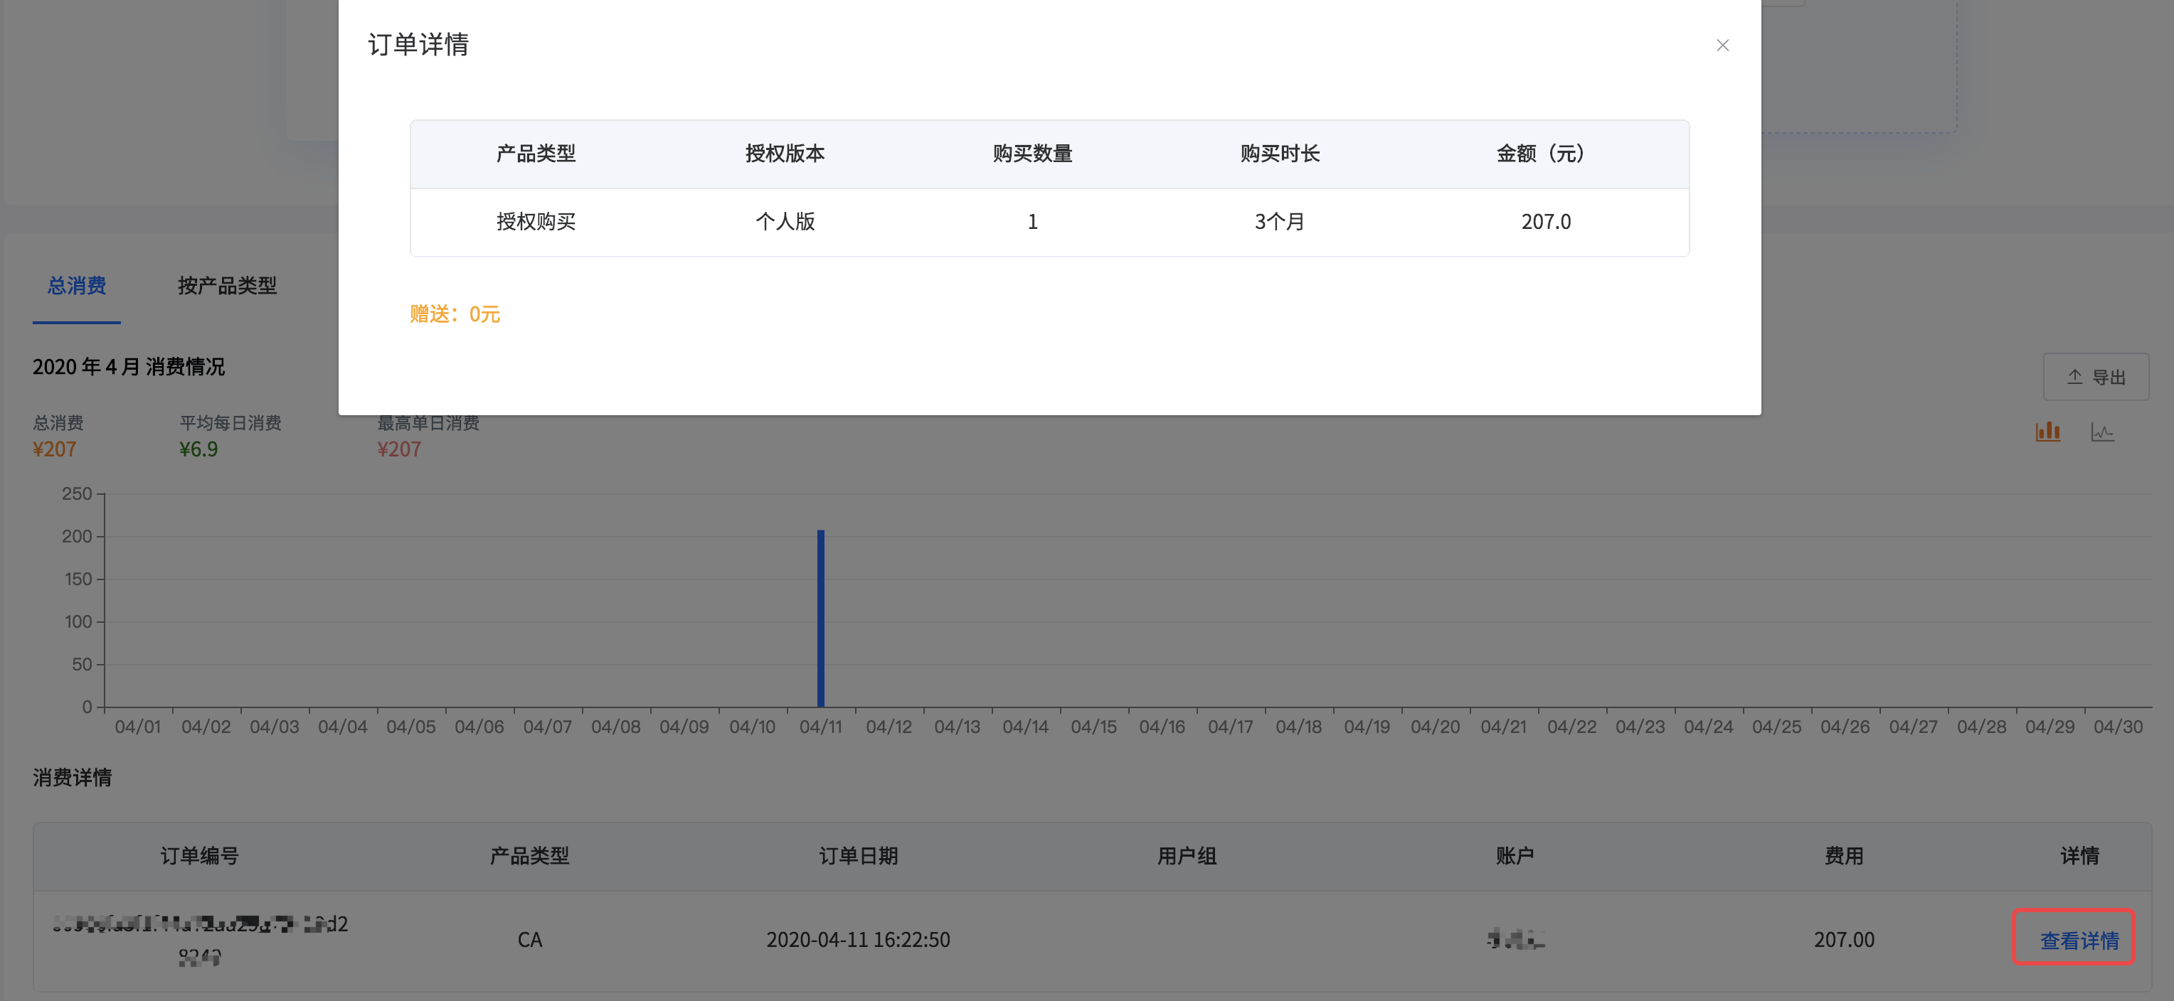The width and height of the screenshot is (2174, 1001).
Task: Click the 订单详情 dialog title
Action: coord(418,45)
